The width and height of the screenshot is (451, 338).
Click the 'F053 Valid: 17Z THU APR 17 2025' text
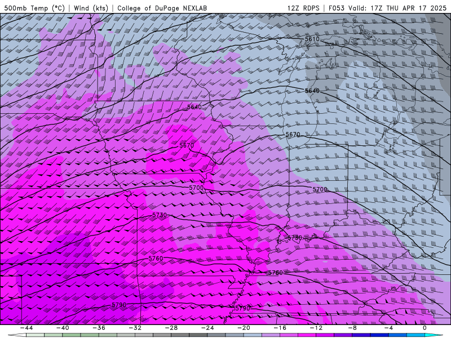click(387, 8)
